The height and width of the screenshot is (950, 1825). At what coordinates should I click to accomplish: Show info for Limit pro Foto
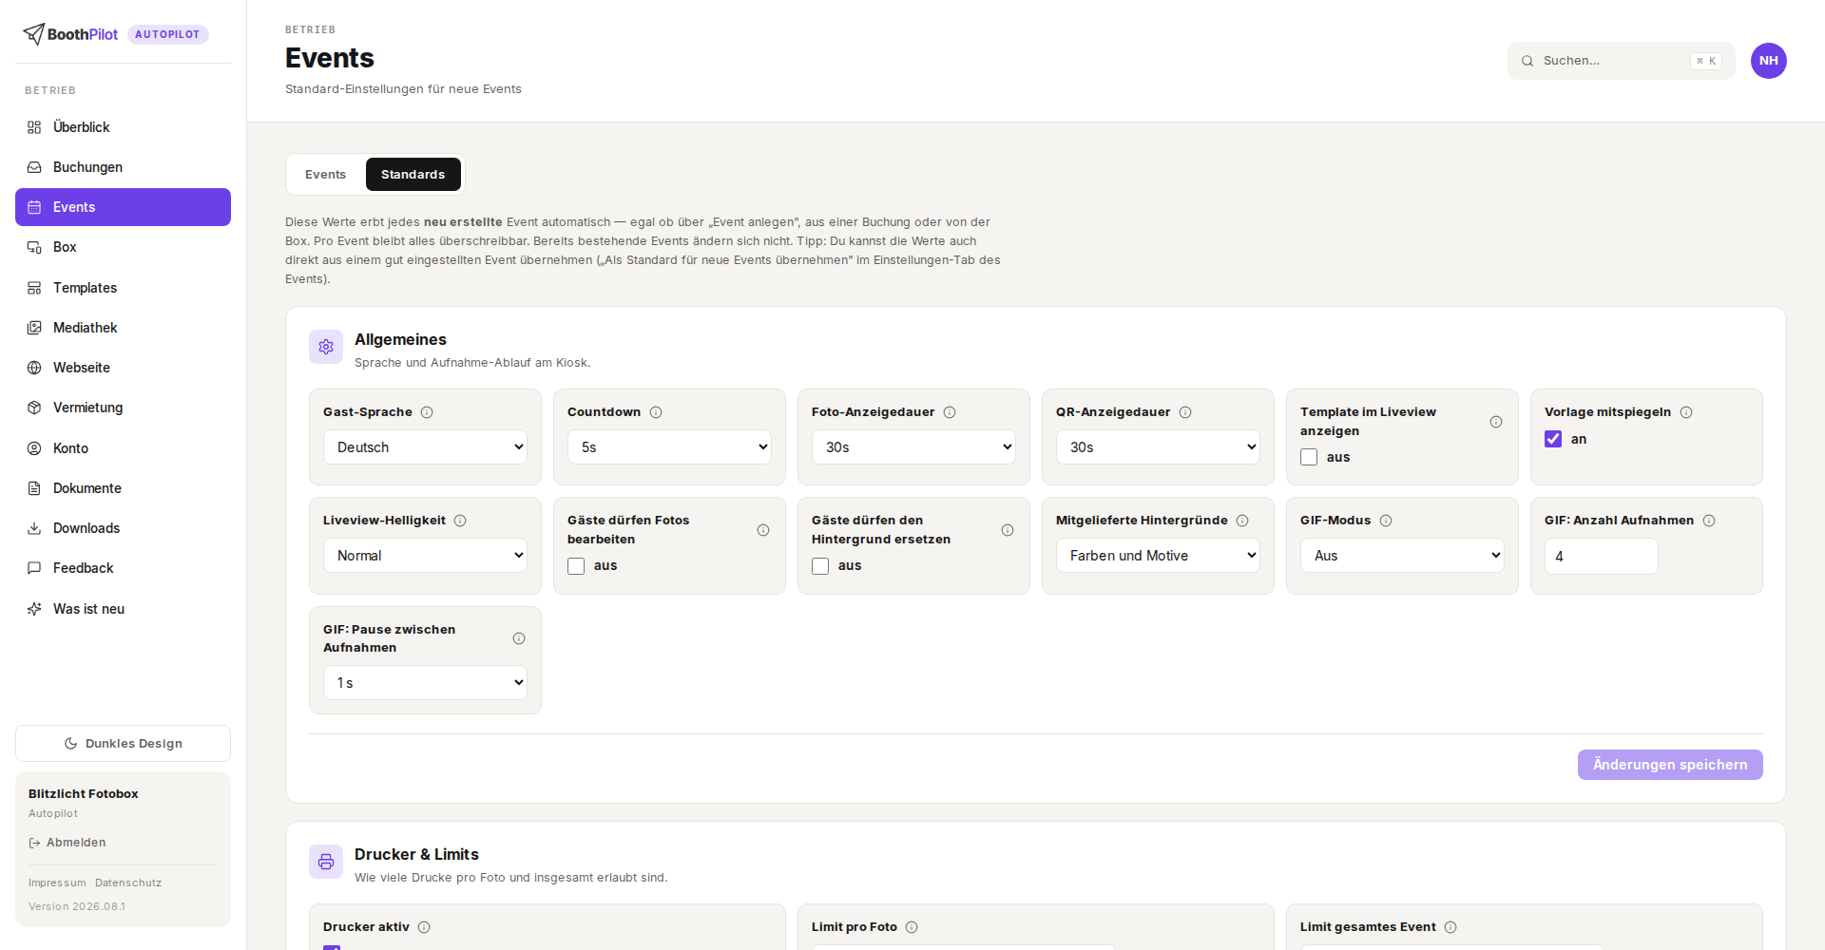(x=912, y=927)
